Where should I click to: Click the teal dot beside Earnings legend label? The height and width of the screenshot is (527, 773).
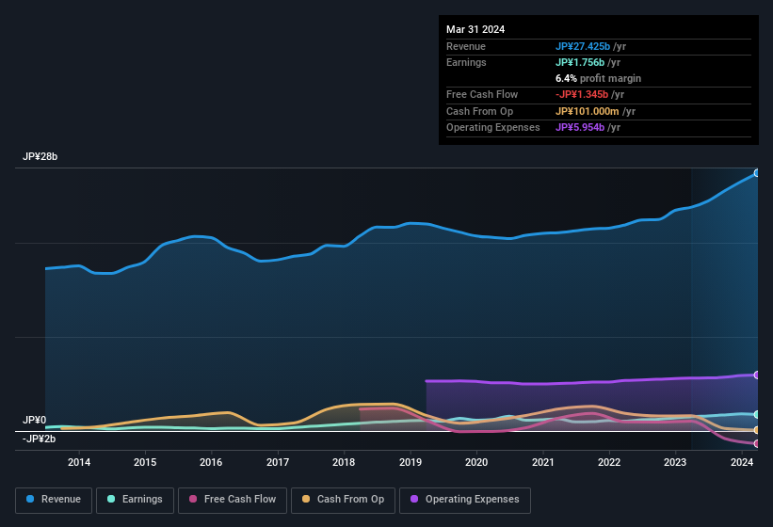[x=111, y=500]
